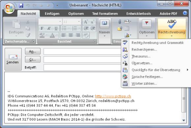Toggle bold (F) formatting
The image size is (191, 128).
pyautogui.click(x=42, y=29)
